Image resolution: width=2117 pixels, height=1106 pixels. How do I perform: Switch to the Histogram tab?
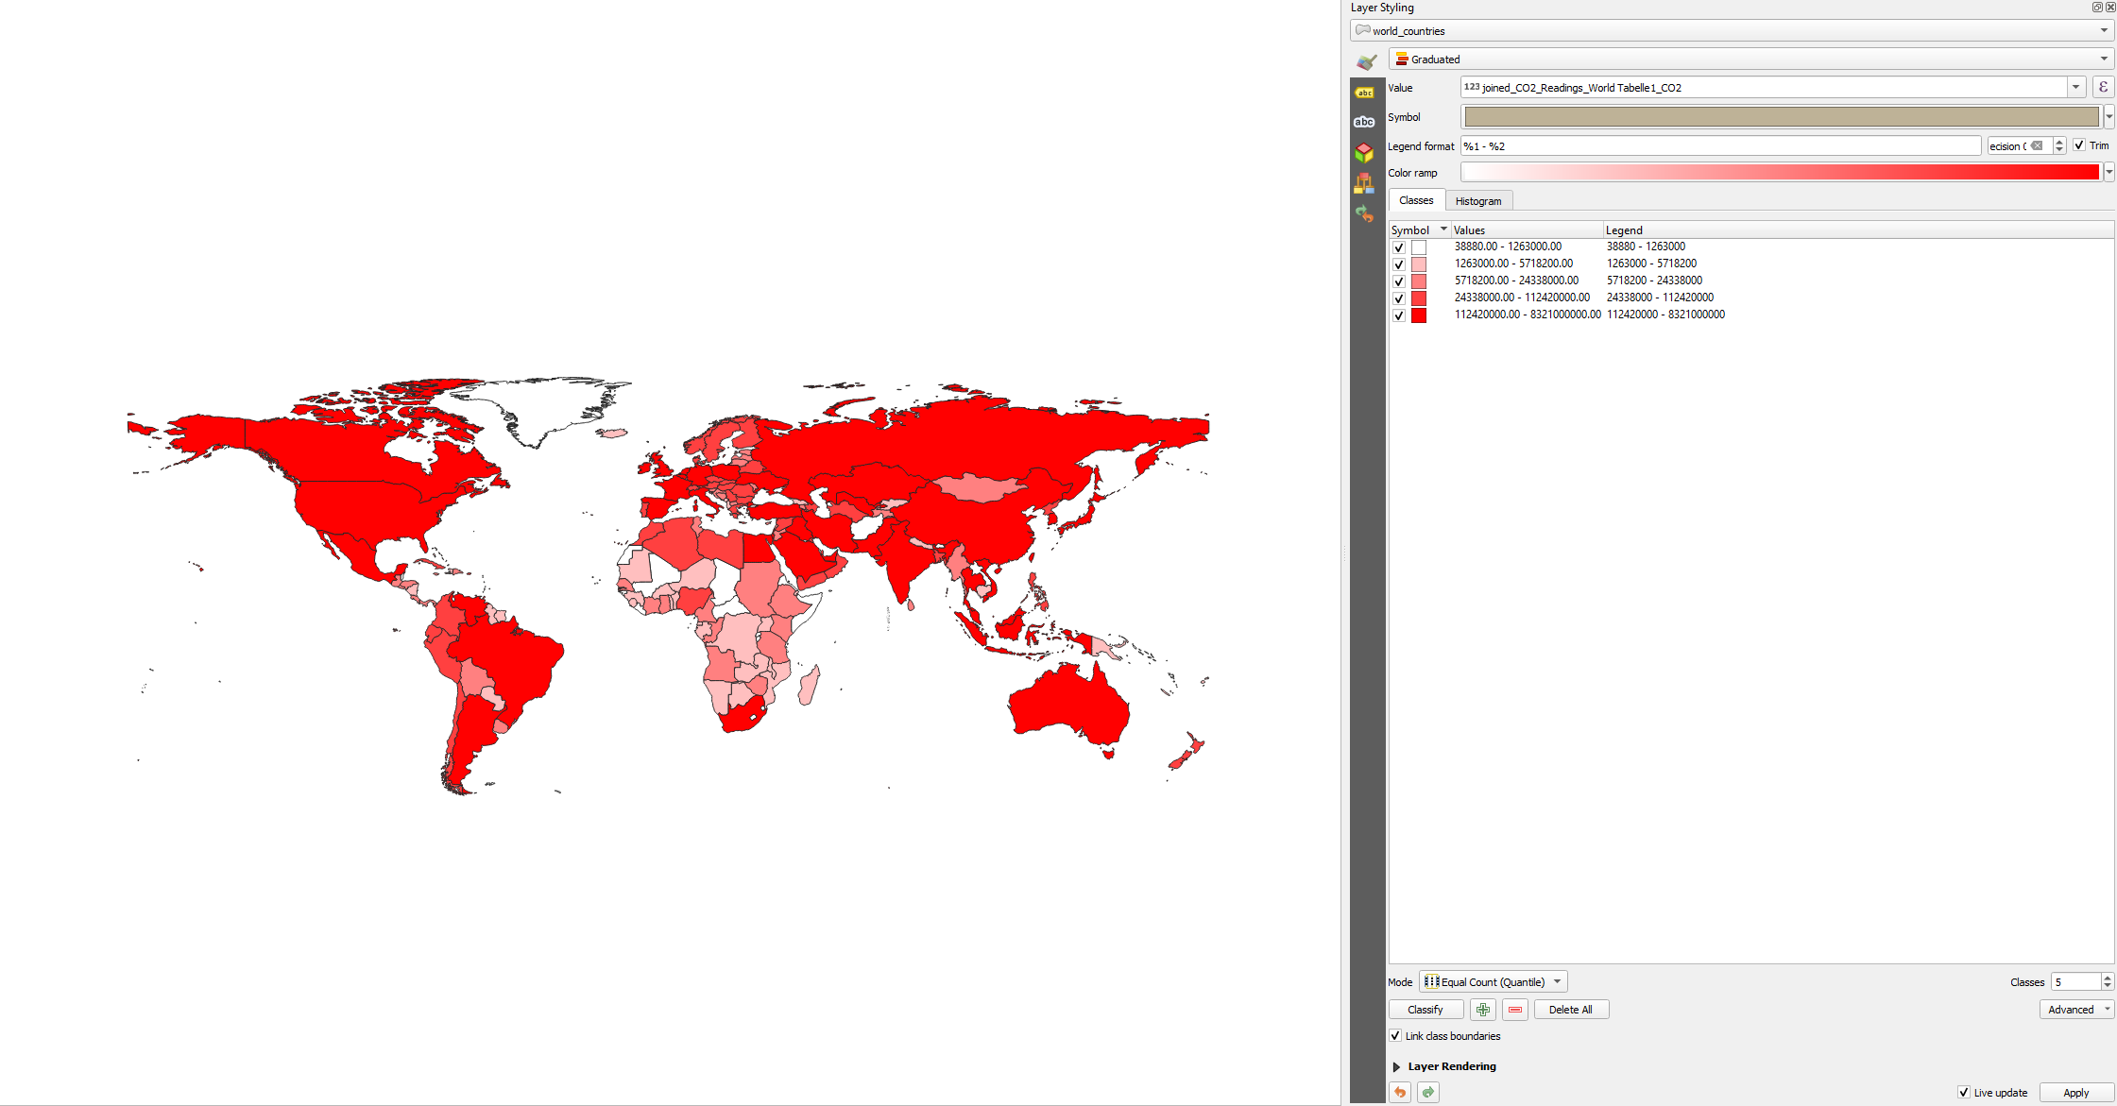coord(1477,201)
